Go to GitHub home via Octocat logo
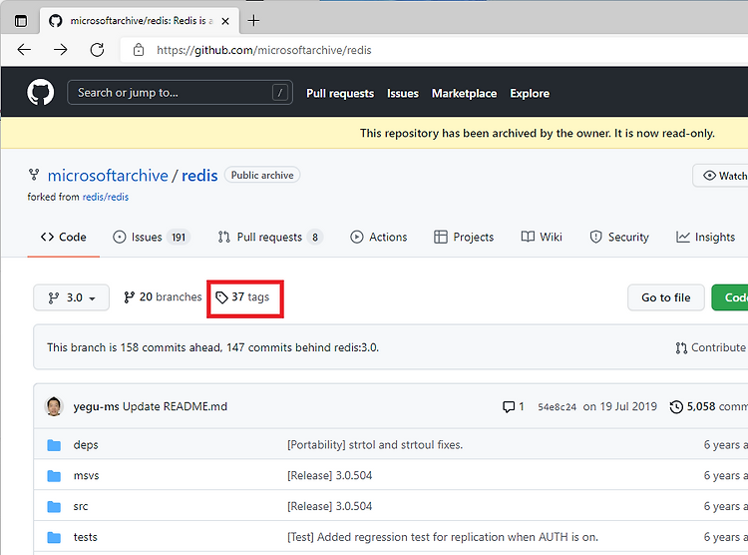Image resolution: width=748 pixels, height=555 pixels. pos(41,92)
